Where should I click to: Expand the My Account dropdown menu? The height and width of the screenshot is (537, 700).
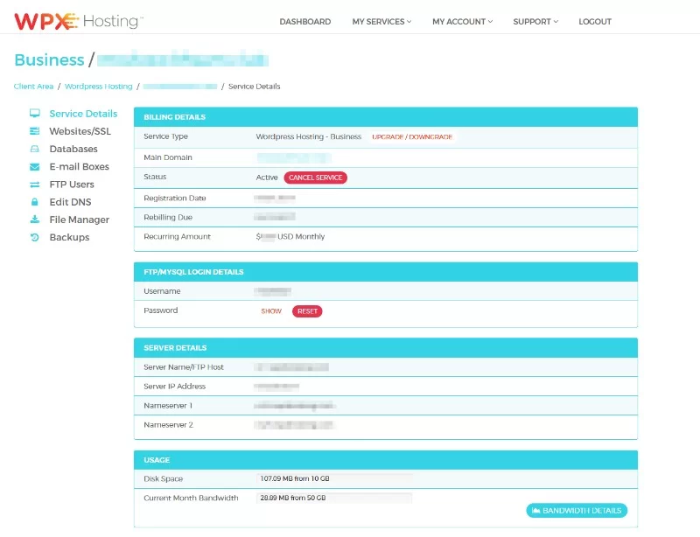pos(462,22)
